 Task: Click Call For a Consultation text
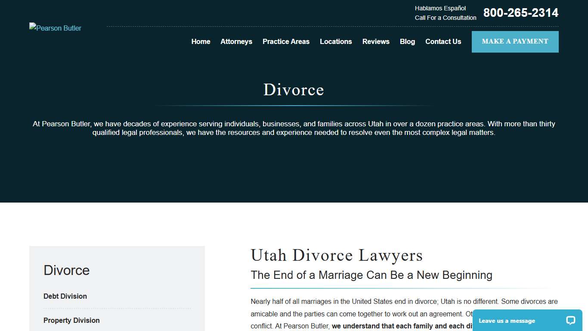click(446, 18)
